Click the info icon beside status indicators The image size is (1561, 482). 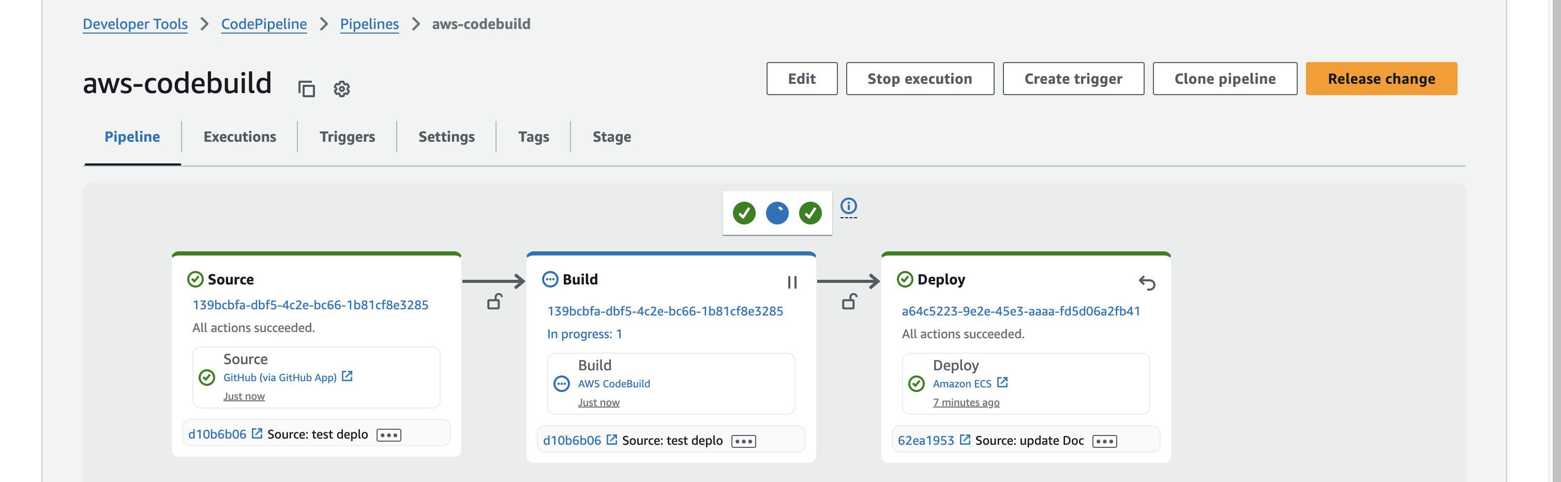click(x=848, y=206)
